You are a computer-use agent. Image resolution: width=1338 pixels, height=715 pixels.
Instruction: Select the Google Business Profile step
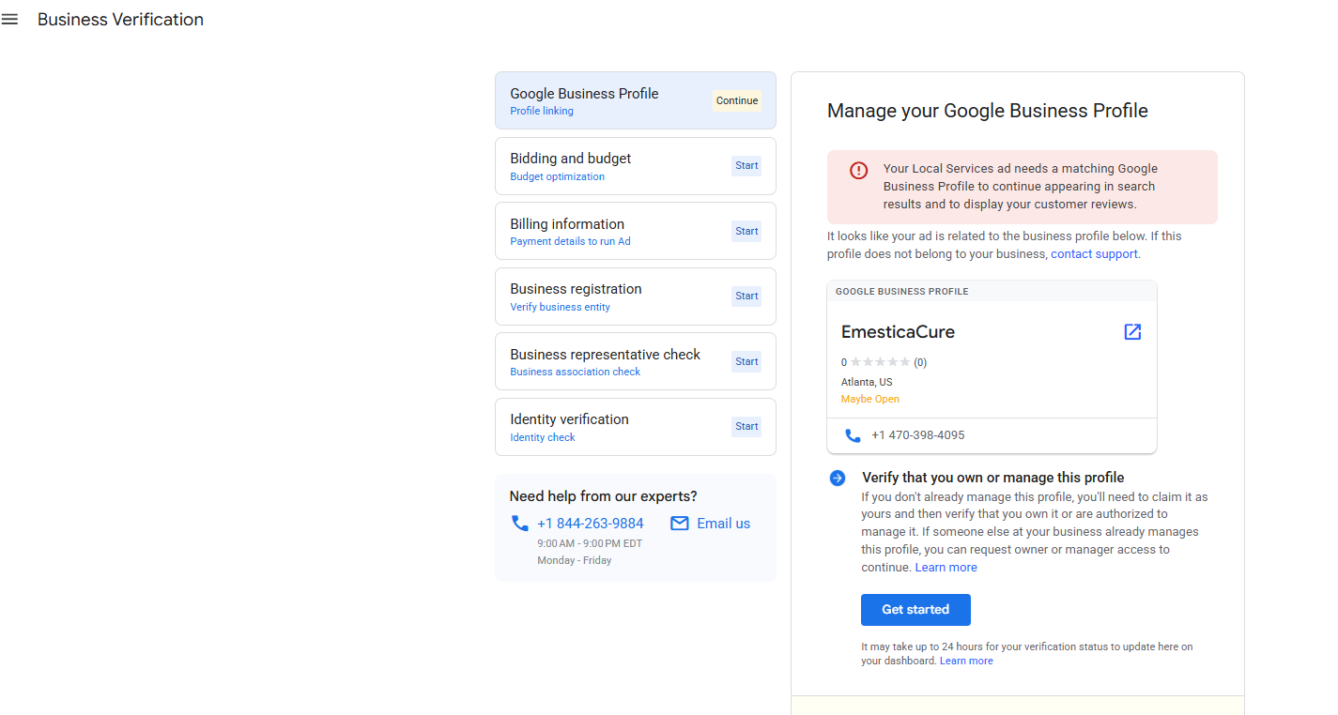click(636, 100)
